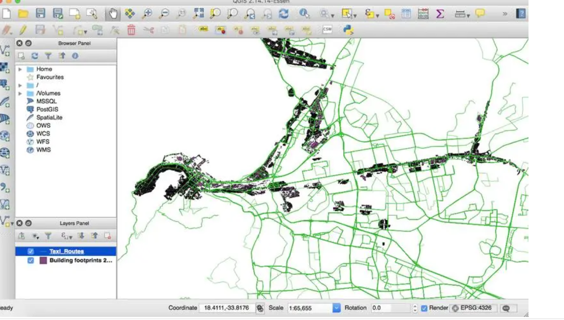Click the info icon in Browser Panel
Image resolution: width=564 pixels, height=320 pixels.
[75, 56]
